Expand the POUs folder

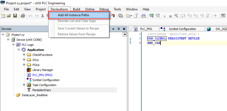tap(24, 65)
